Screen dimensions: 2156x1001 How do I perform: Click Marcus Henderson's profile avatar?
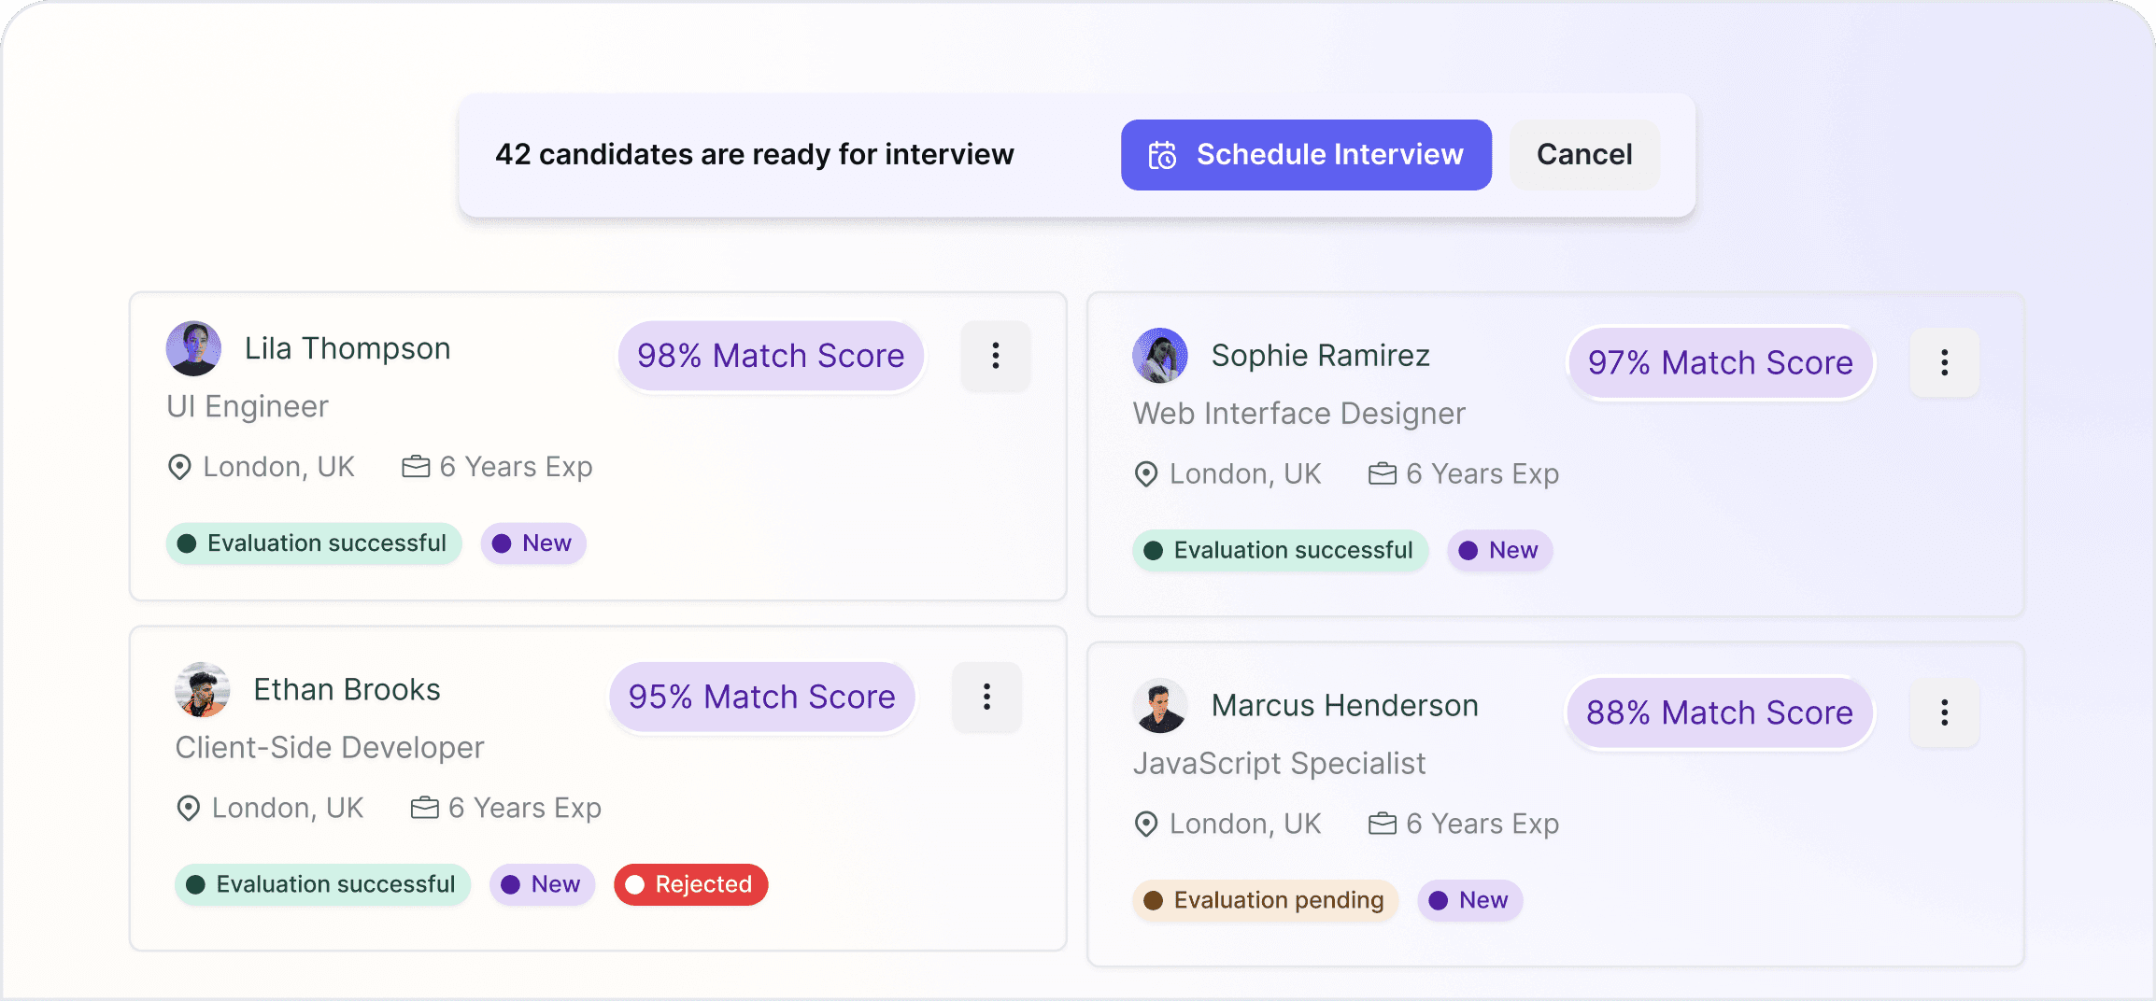coord(1160,706)
